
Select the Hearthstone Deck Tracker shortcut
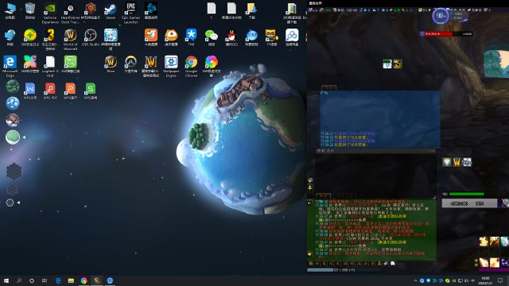(x=70, y=14)
